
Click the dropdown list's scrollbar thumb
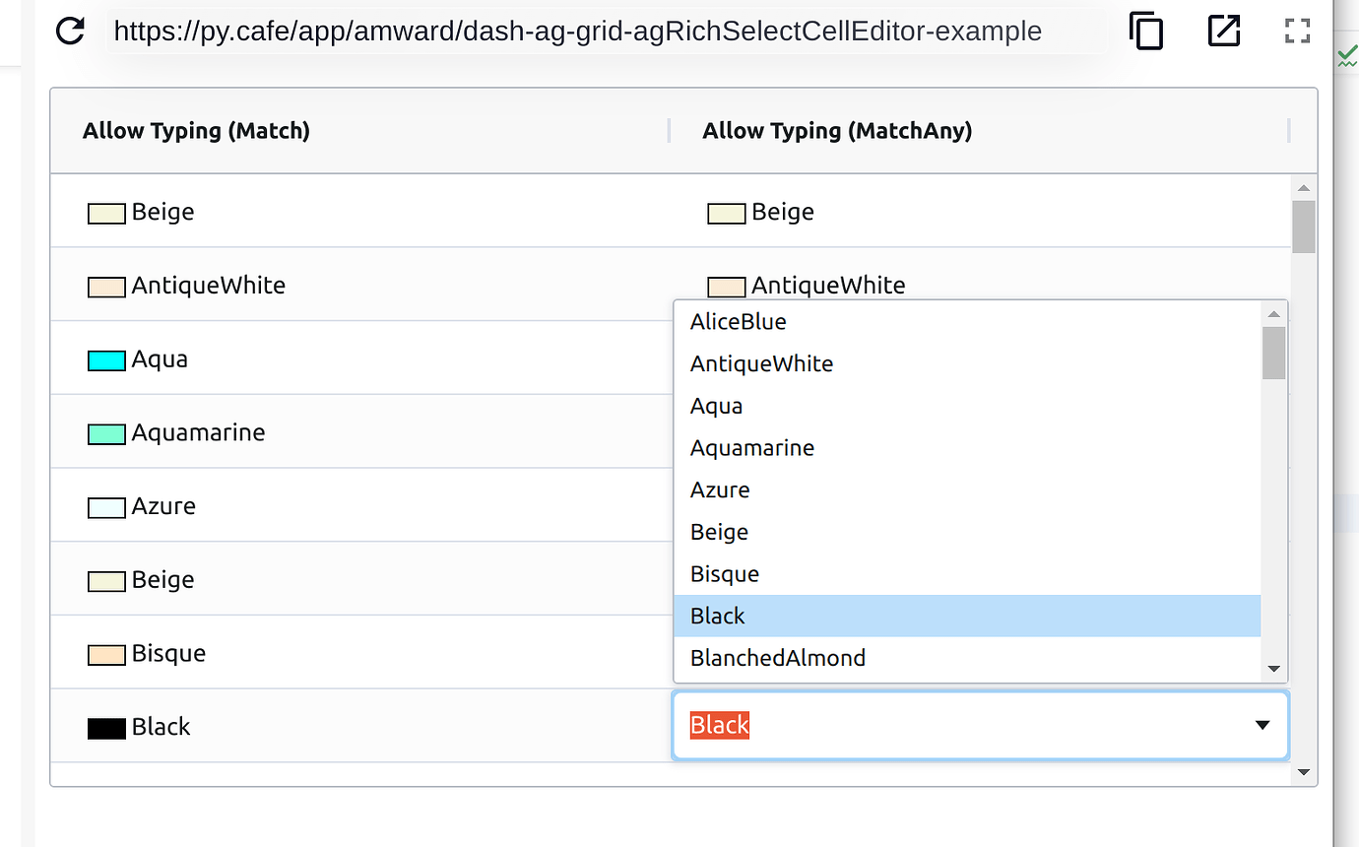(1273, 351)
